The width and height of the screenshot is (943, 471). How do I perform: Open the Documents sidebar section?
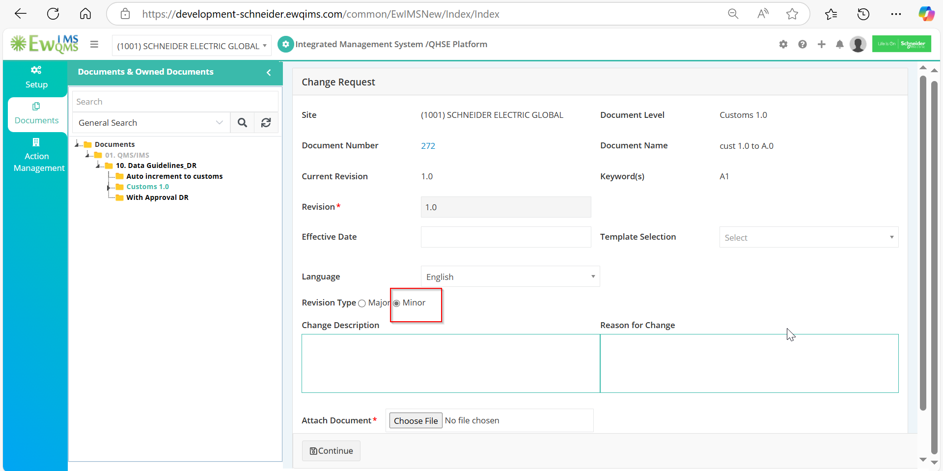point(37,114)
